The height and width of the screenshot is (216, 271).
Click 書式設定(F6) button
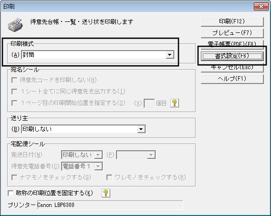pos(232,56)
